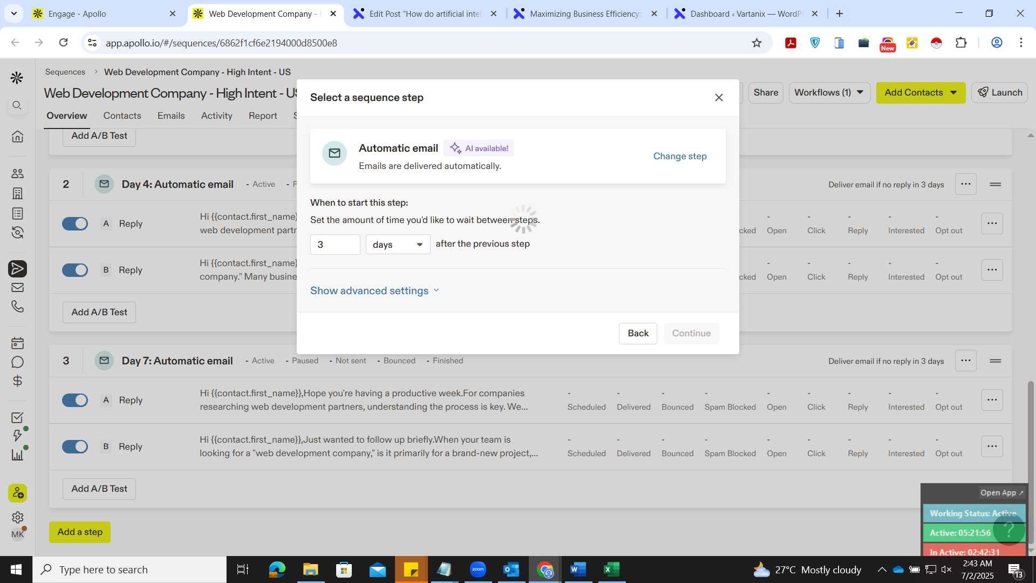The image size is (1036, 583).
Task: Toggle Day 7 variant A switch
Action: 75,400
